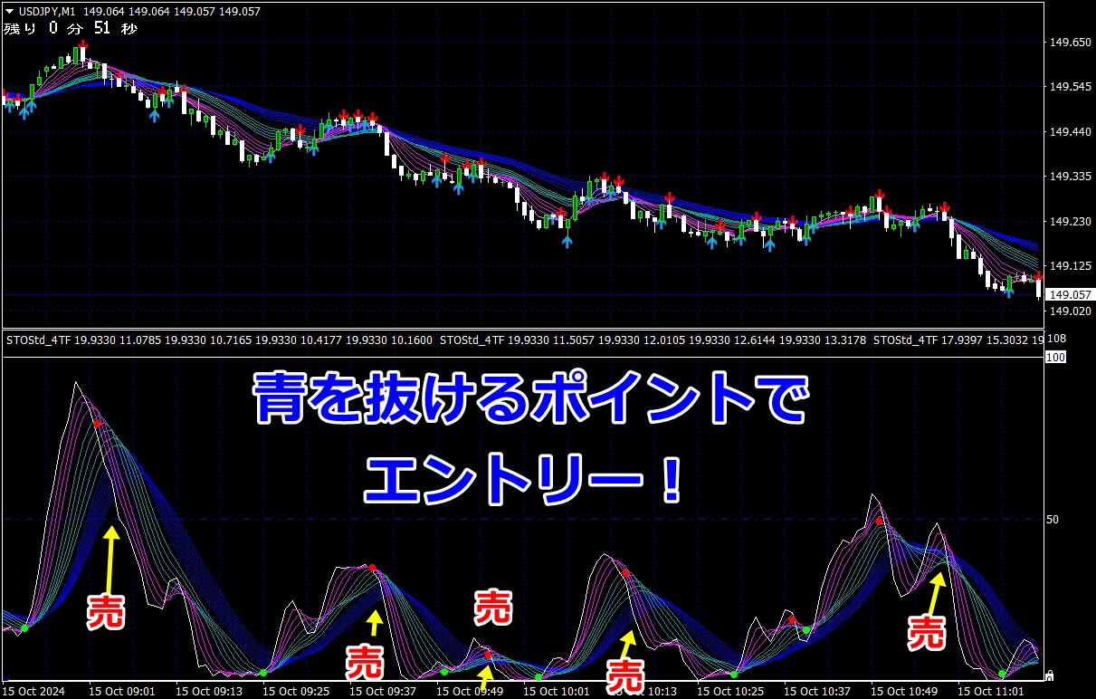Select the leftmost red 売 label
The image size is (1096, 699).
point(106,613)
